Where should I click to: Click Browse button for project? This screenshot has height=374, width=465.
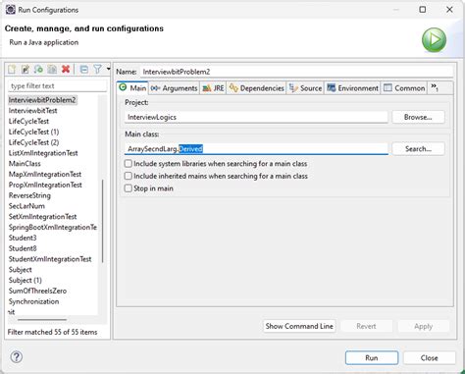coord(418,117)
